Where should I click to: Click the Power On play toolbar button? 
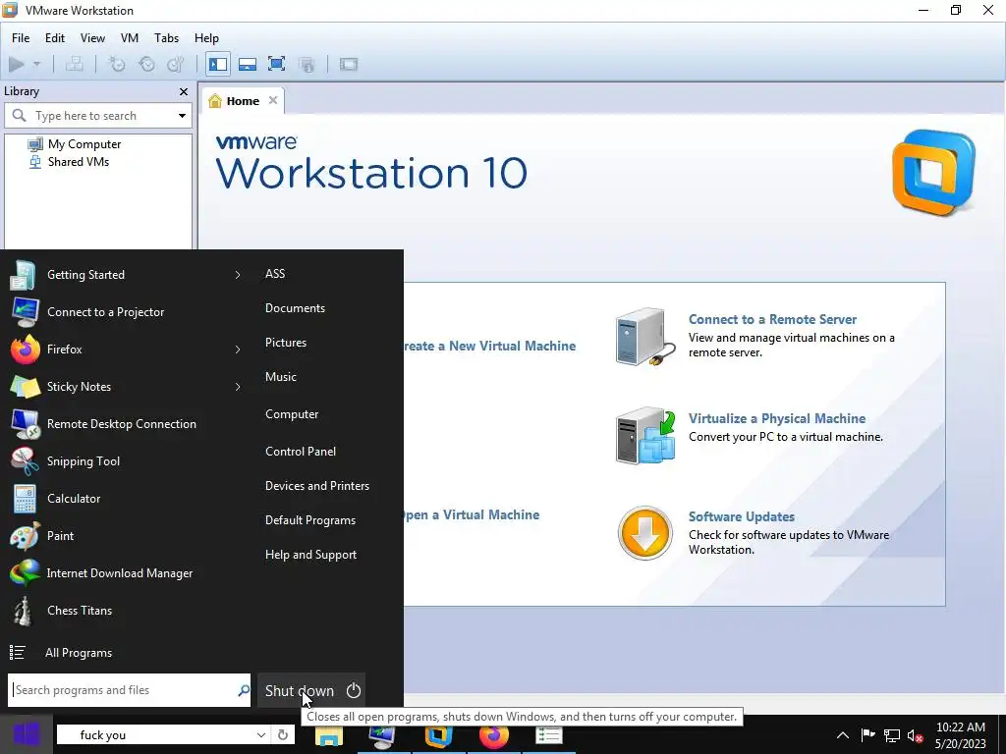point(17,64)
